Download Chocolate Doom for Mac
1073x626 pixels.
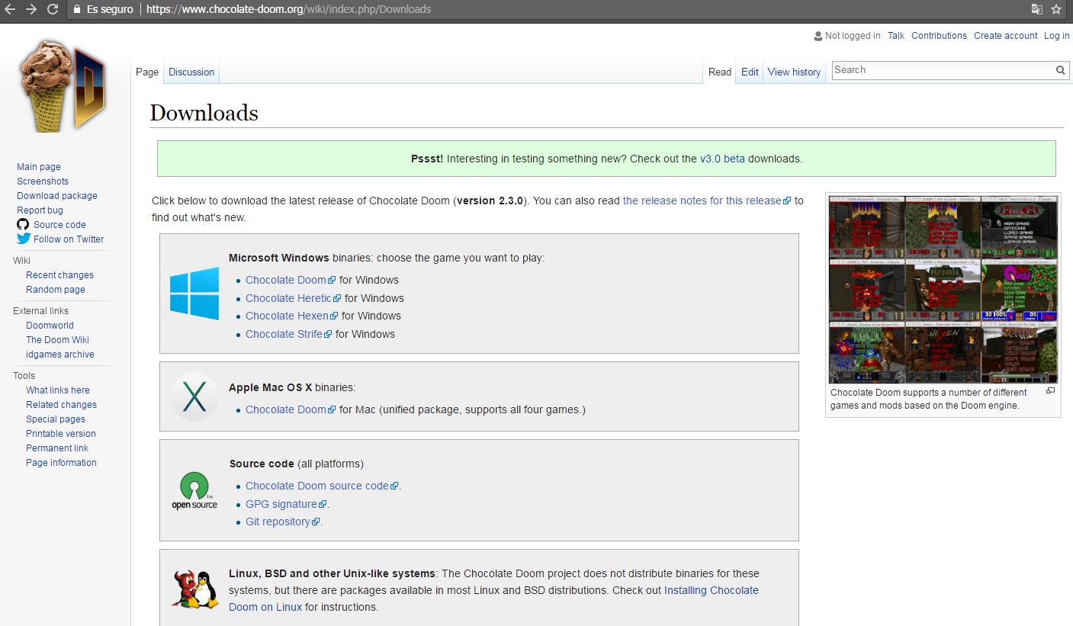click(x=291, y=409)
